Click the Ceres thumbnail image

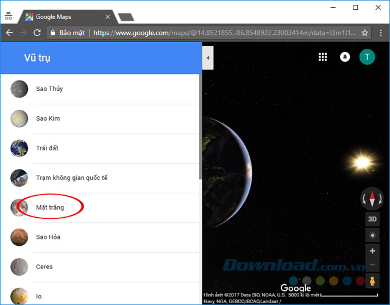(x=19, y=267)
